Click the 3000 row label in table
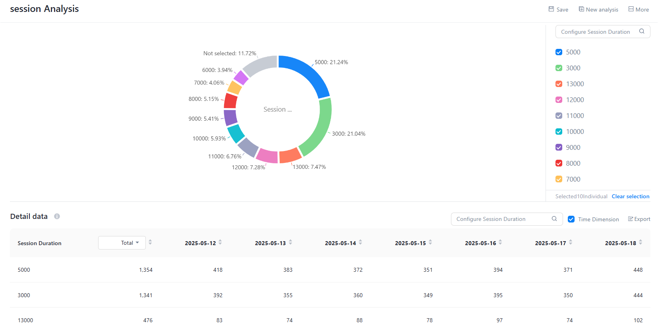Image resolution: width=658 pixels, height=325 pixels. point(24,295)
